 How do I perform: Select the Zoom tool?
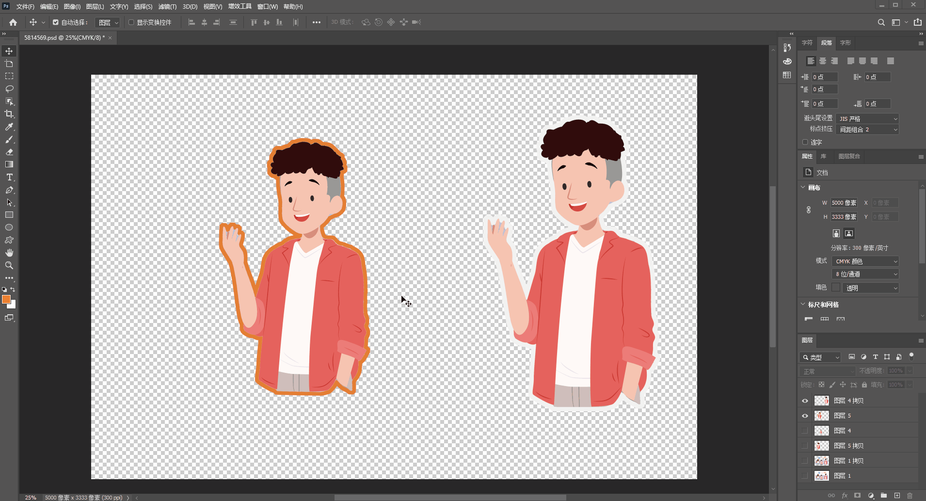tap(9, 265)
